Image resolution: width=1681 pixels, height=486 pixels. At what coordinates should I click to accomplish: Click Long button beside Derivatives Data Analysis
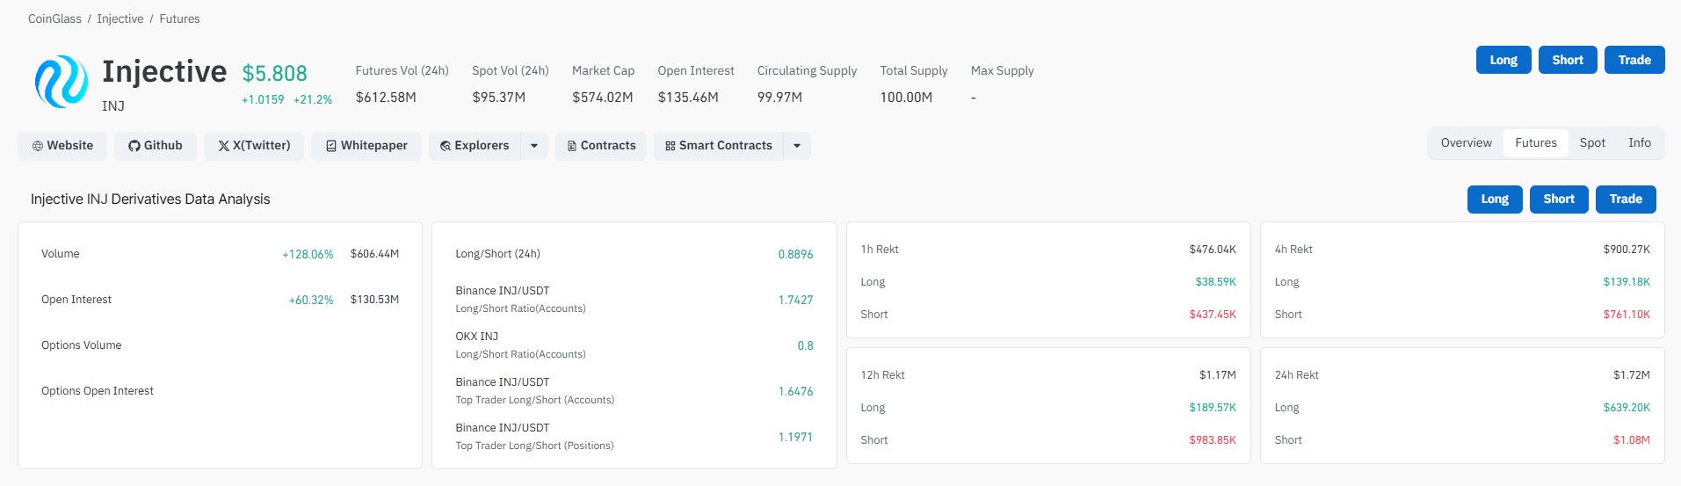click(x=1495, y=199)
